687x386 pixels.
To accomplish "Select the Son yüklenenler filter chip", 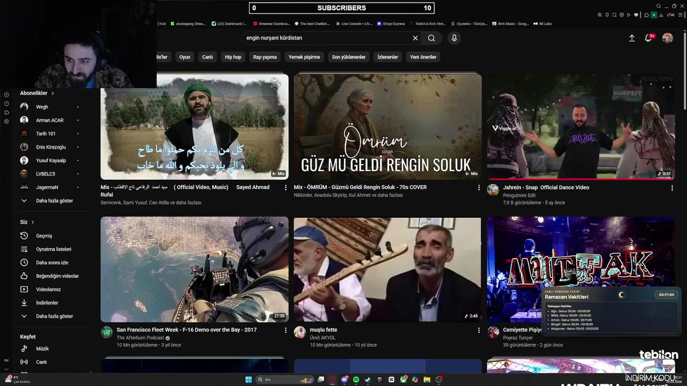I will click(x=349, y=57).
